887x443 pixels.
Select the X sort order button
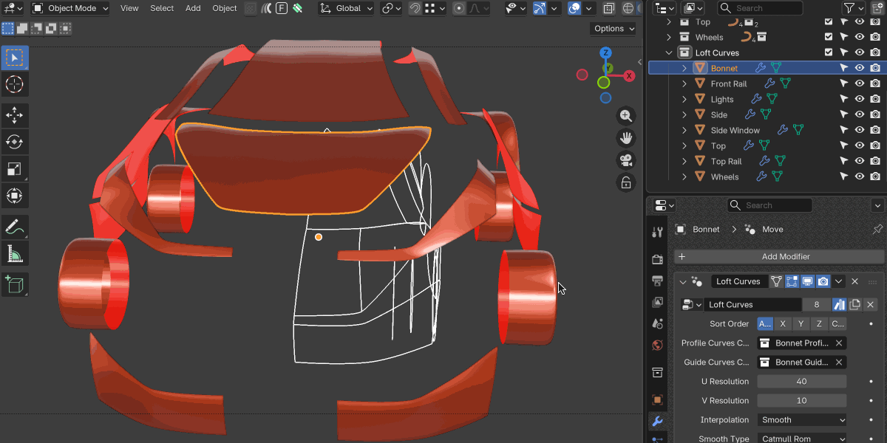[x=783, y=323]
